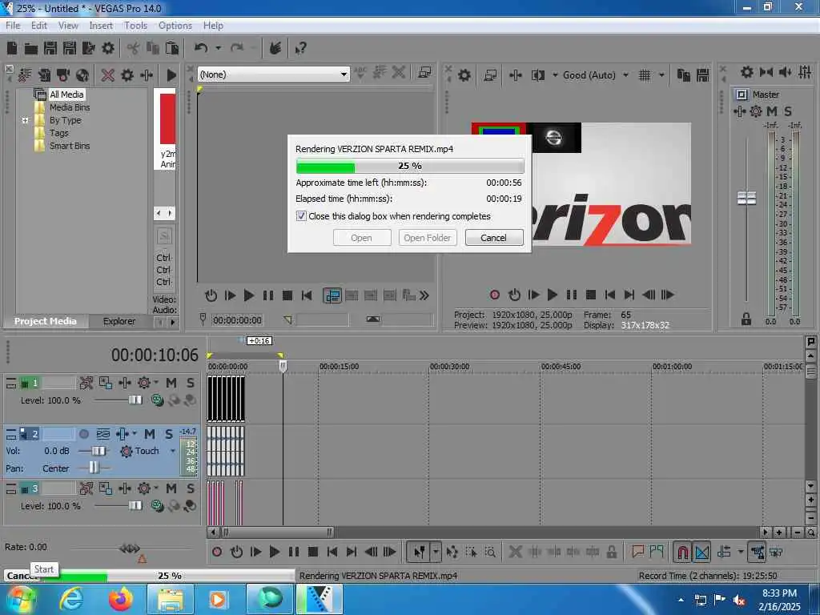Image resolution: width=820 pixels, height=615 pixels.
Task: Switch to the Project Media tab
Action: tap(46, 321)
